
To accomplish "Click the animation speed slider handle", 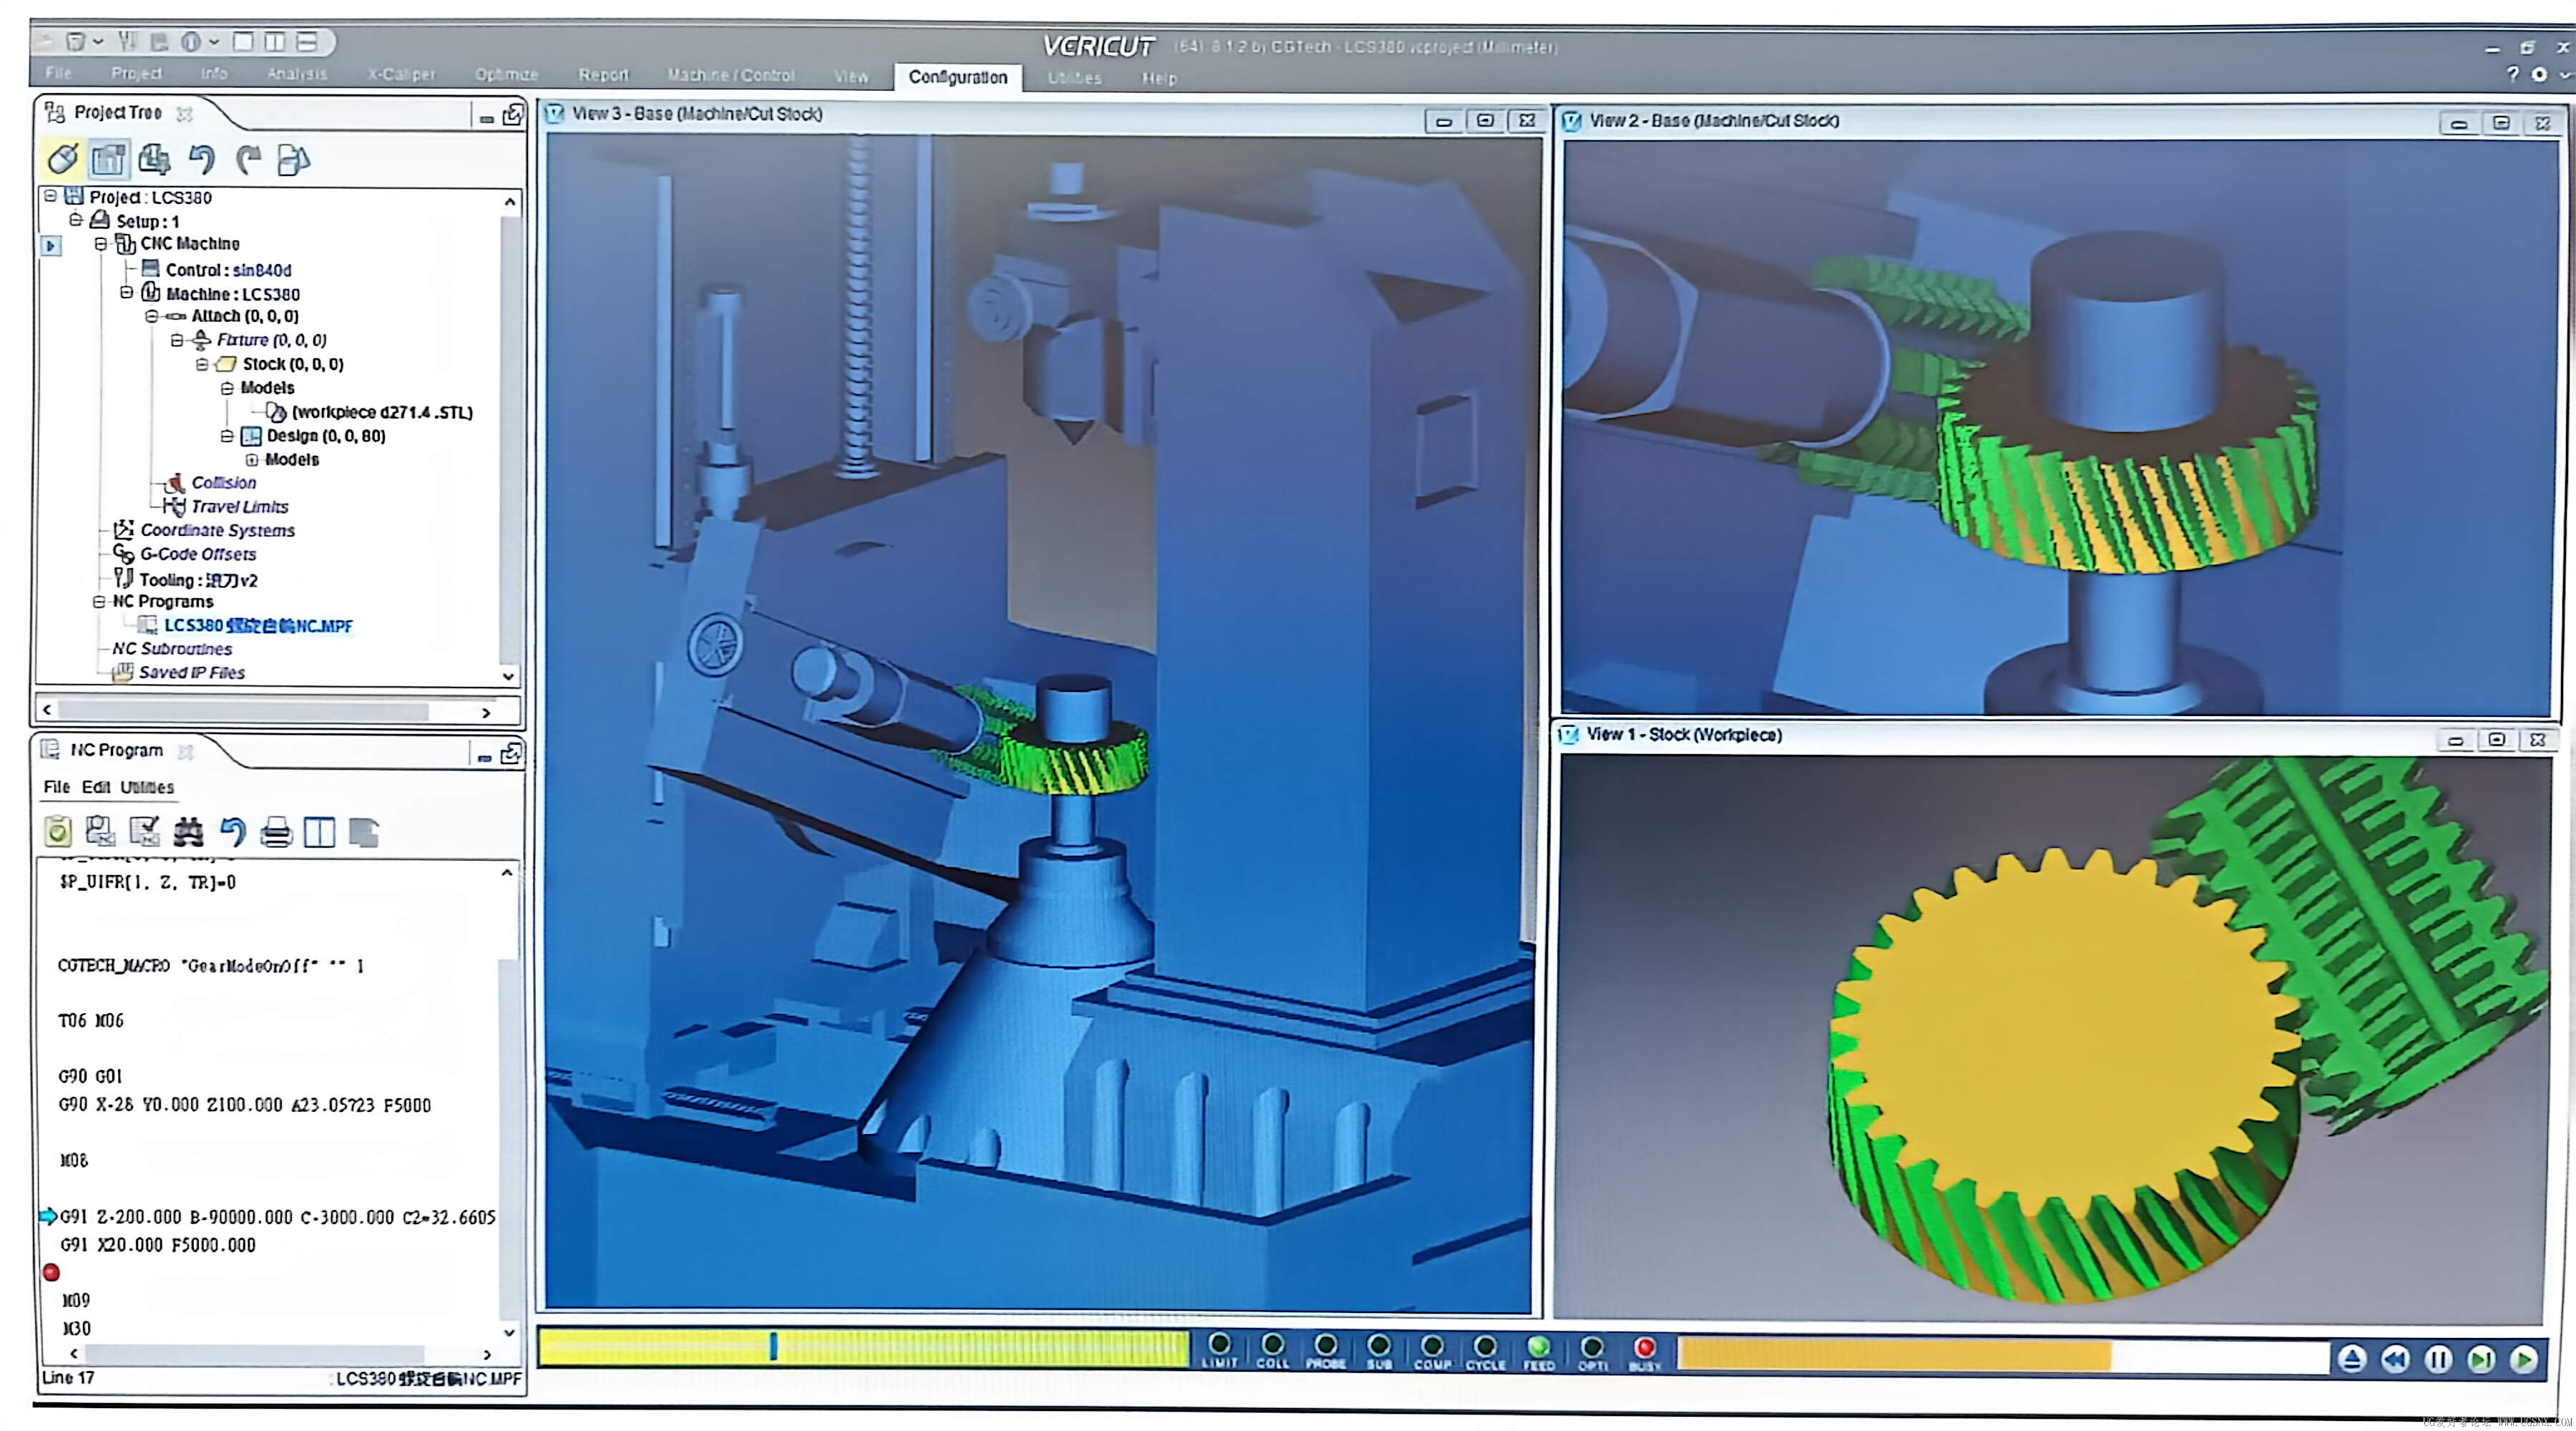I will coord(773,1346).
